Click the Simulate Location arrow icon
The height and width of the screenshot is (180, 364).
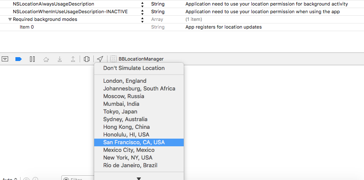tap(100, 59)
